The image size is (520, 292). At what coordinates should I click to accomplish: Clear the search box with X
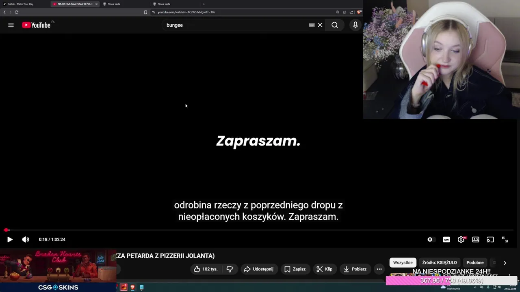coord(320,25)
